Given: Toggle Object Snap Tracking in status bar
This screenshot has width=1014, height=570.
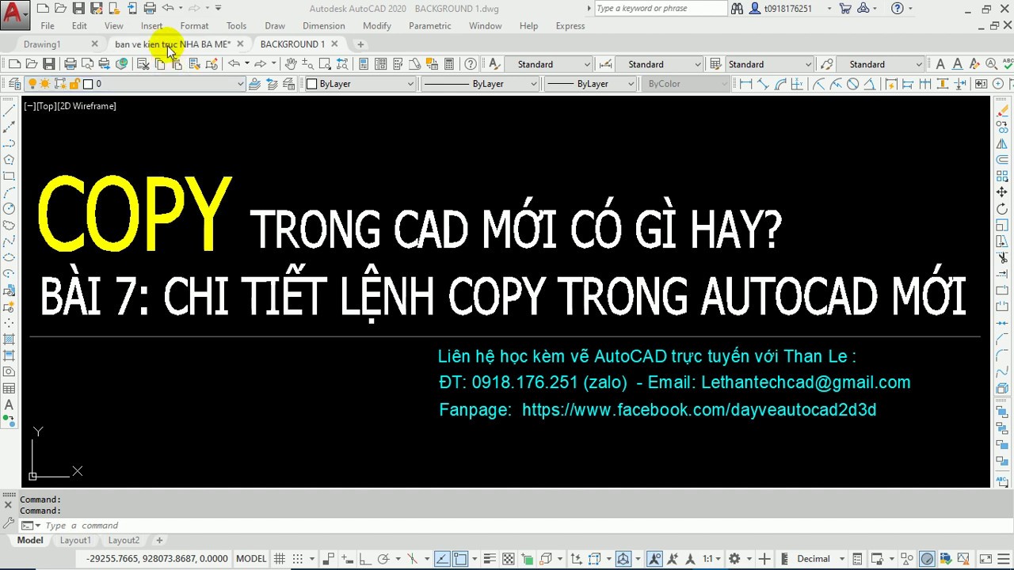Looking at the screenshot, I should click(442, 559).
